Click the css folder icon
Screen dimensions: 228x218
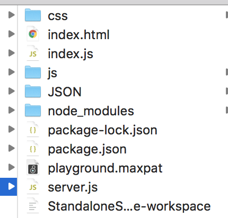tap(33, 15)
